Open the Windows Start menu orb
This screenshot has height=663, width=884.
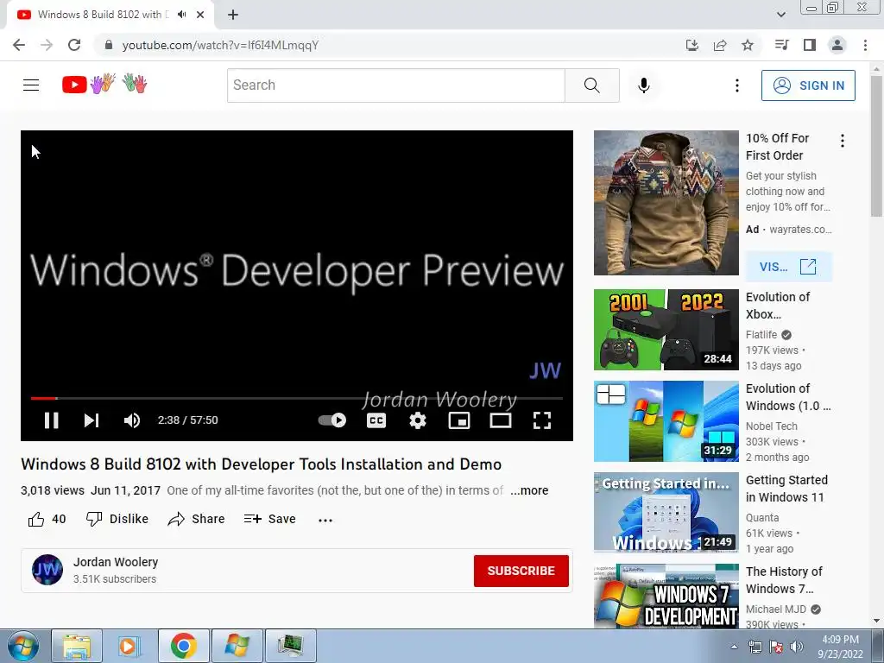coord(23,646)
